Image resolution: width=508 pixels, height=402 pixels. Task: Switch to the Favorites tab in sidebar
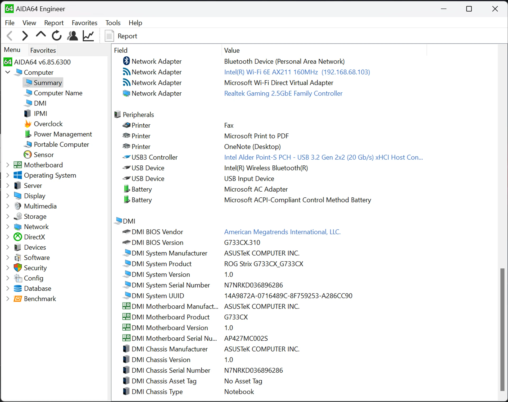[43, 50]
